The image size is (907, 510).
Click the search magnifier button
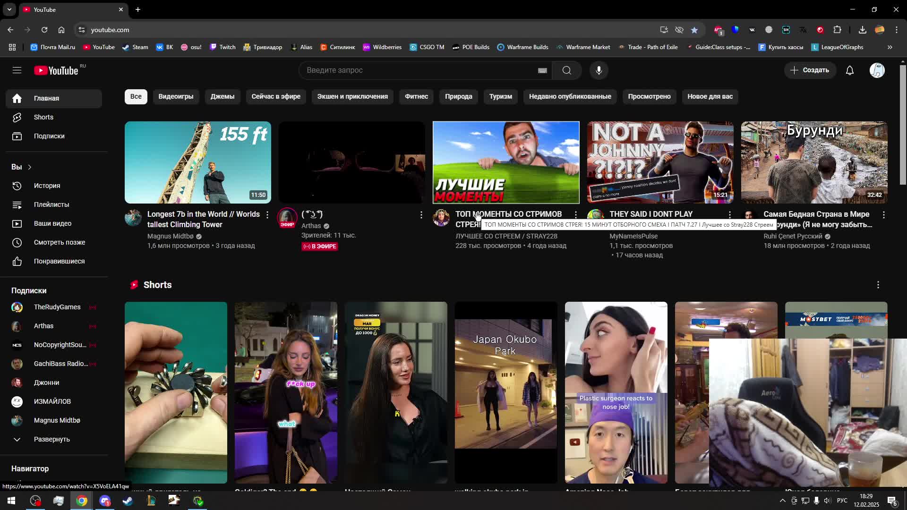pyautogui.click(x=567, y=70)
